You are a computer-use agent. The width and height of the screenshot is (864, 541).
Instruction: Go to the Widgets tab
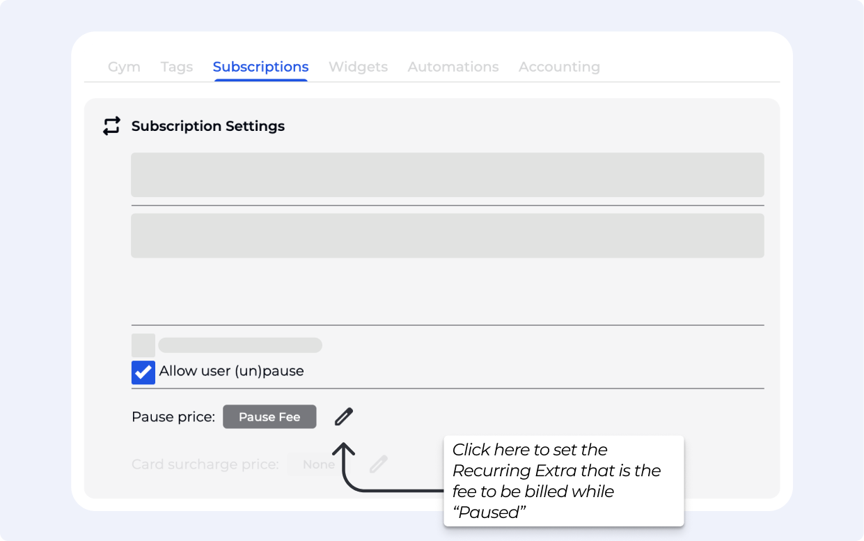point(358,67)
